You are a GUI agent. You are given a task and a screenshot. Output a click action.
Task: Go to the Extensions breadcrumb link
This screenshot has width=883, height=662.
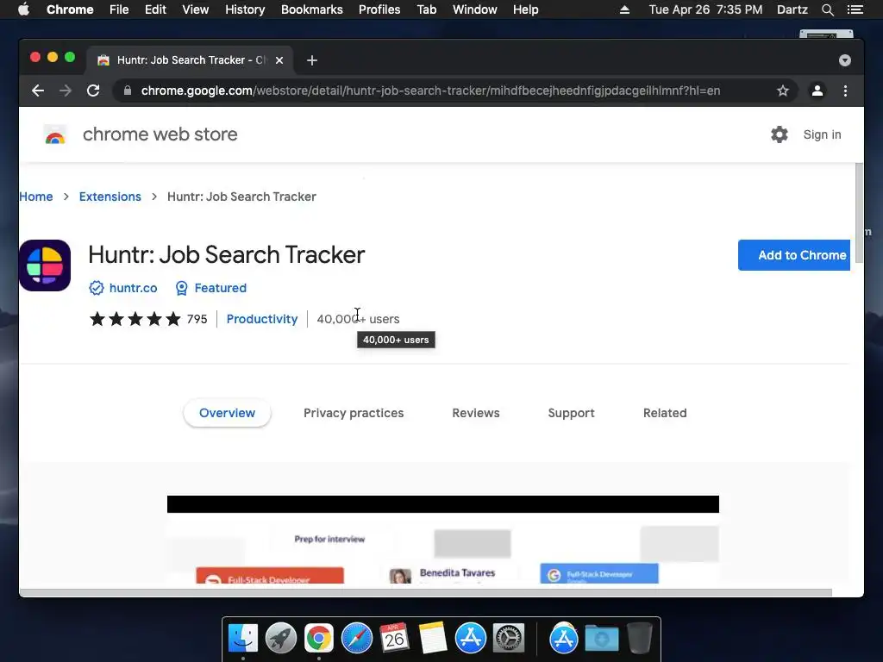(x=110, y=197)
